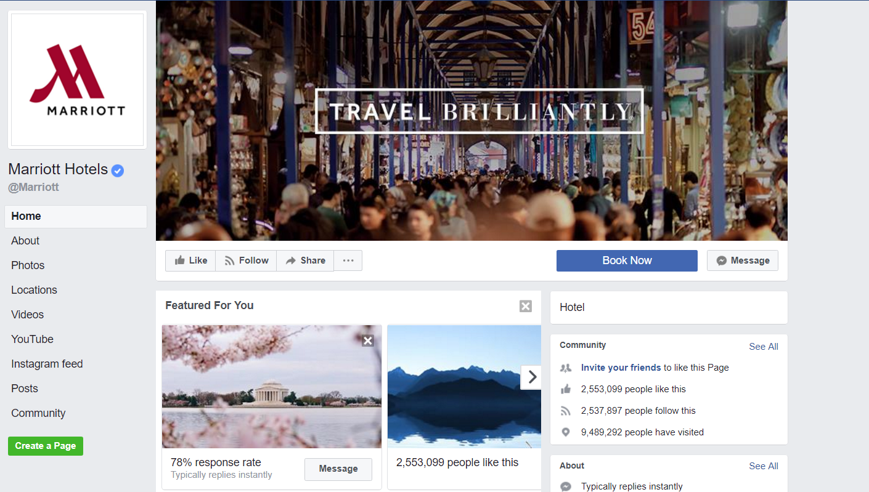Follow the Marriott Hotels page
The image size is (869, 492).
point(246,260)
